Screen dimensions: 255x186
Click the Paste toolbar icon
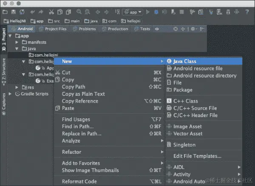[x=68, y=12]
